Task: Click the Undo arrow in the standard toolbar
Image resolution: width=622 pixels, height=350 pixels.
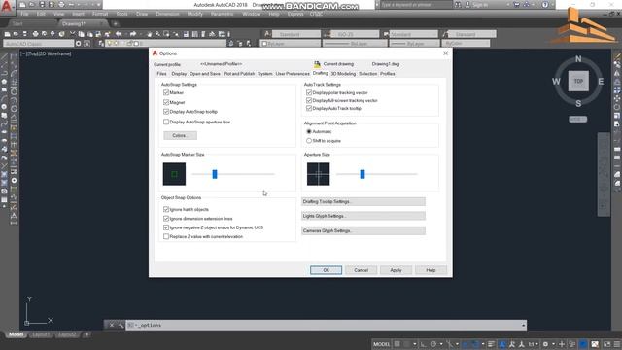Action: [119, 34]
